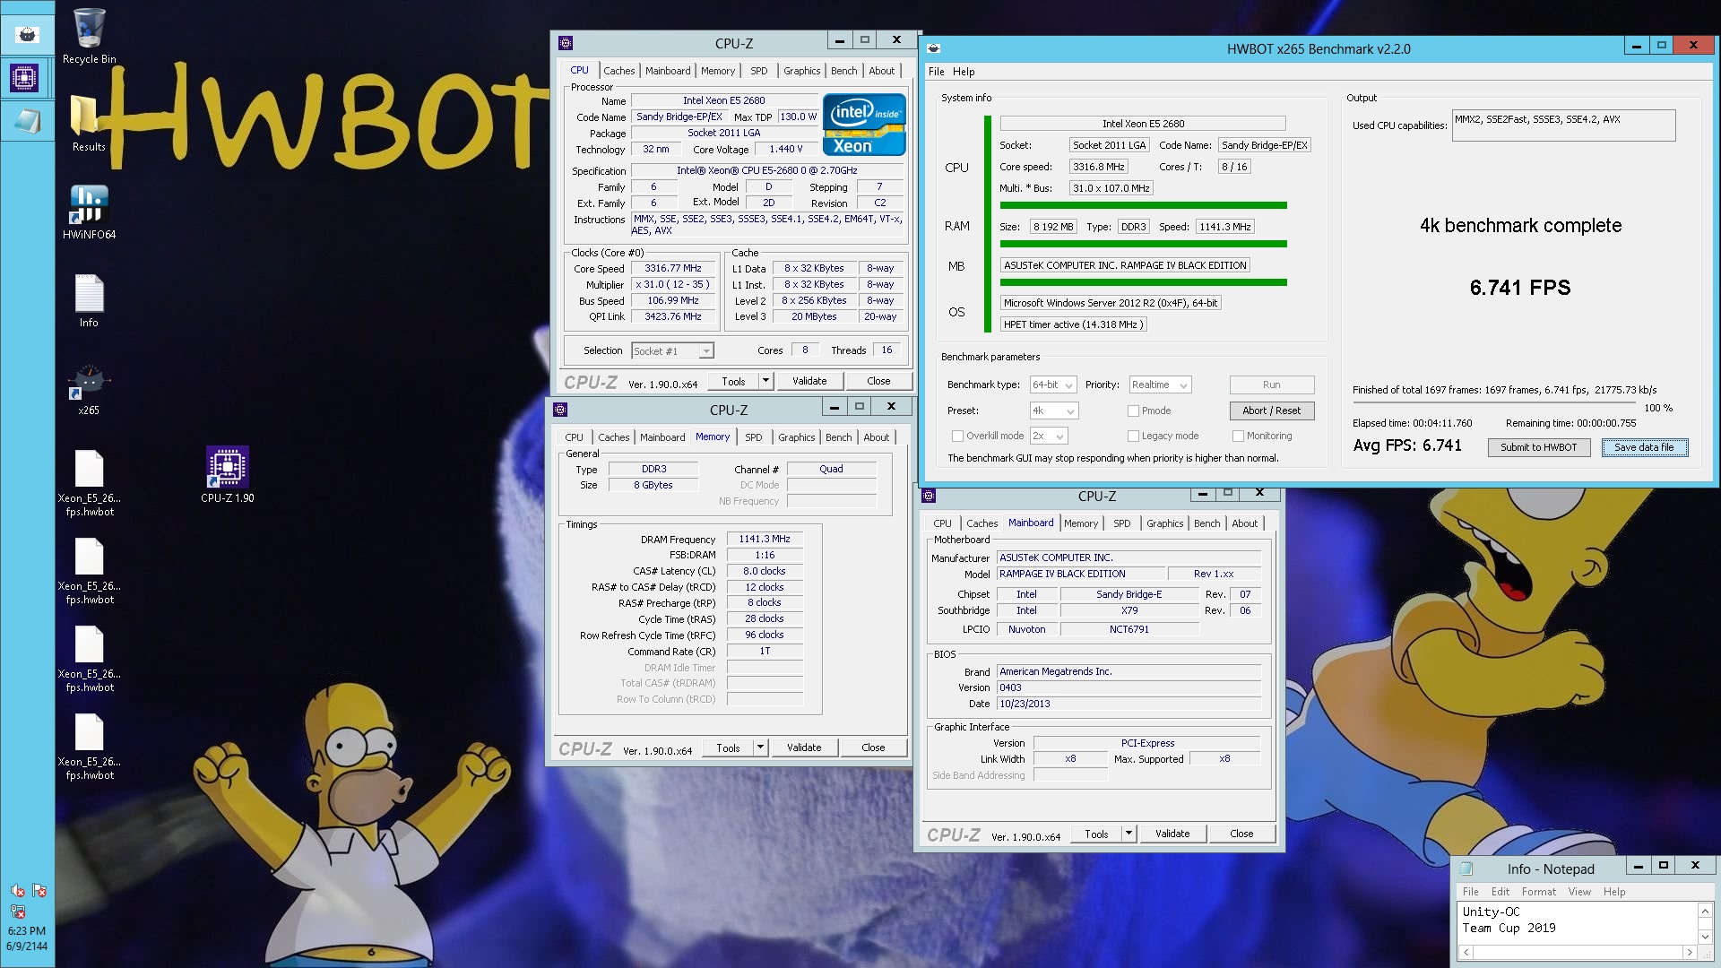This screenshot has height=968, width=1721.
Task: Open the Socket #1 selection dropdown
Action: (672, 351)
